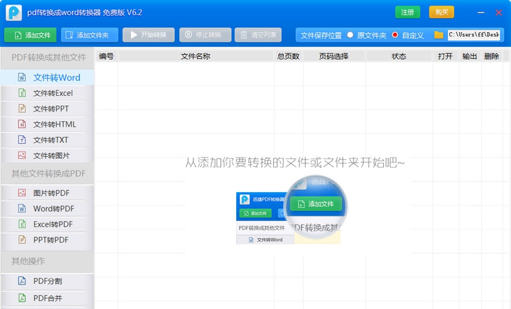The width and height of the screenshot is (511, 309).
Task: Select the 原文件夹 radio option
Action: tap(350, 35)
